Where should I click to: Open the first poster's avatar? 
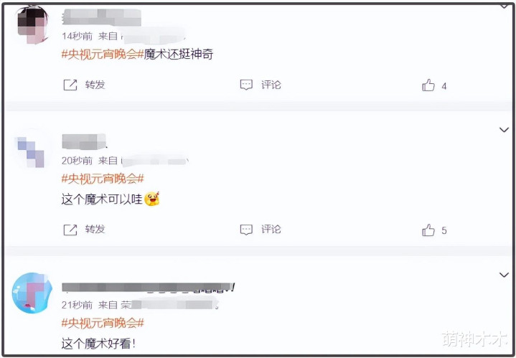(32, 26)
